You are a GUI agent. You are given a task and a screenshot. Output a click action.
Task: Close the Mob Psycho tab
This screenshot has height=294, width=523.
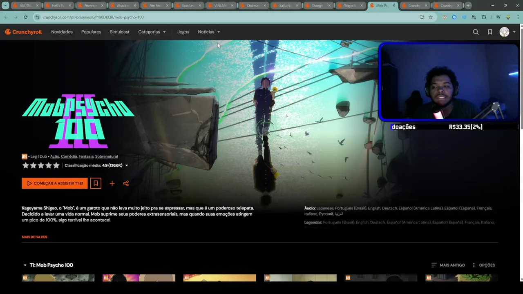394,6
